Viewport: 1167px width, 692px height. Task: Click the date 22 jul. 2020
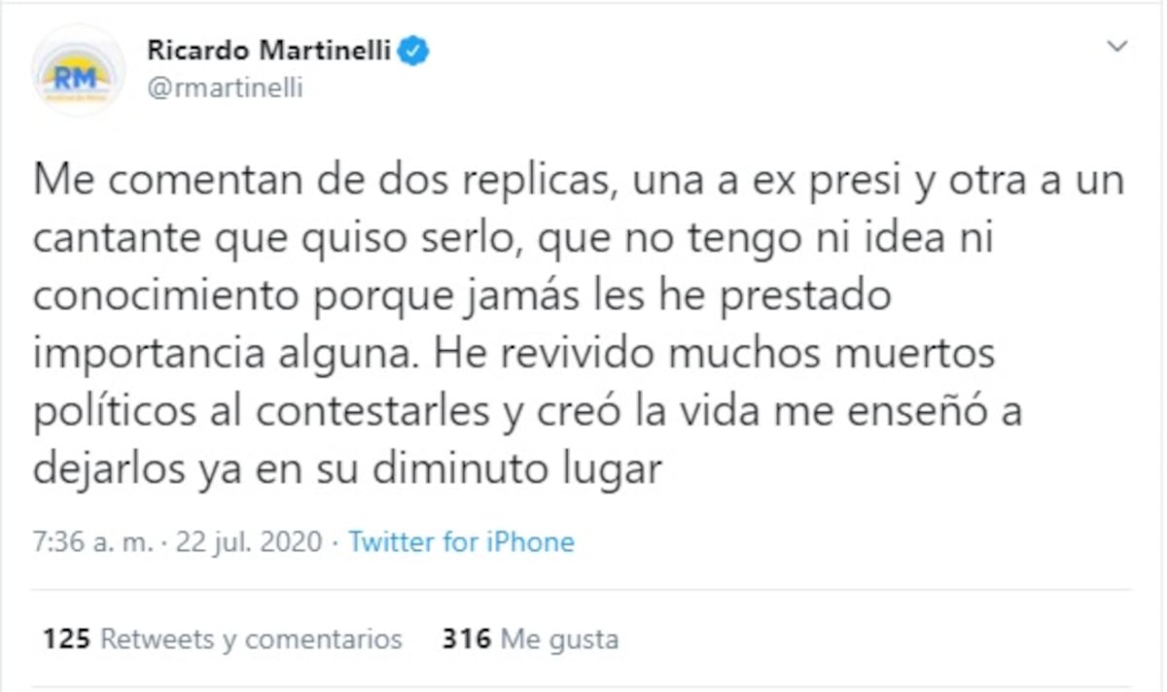247,542
